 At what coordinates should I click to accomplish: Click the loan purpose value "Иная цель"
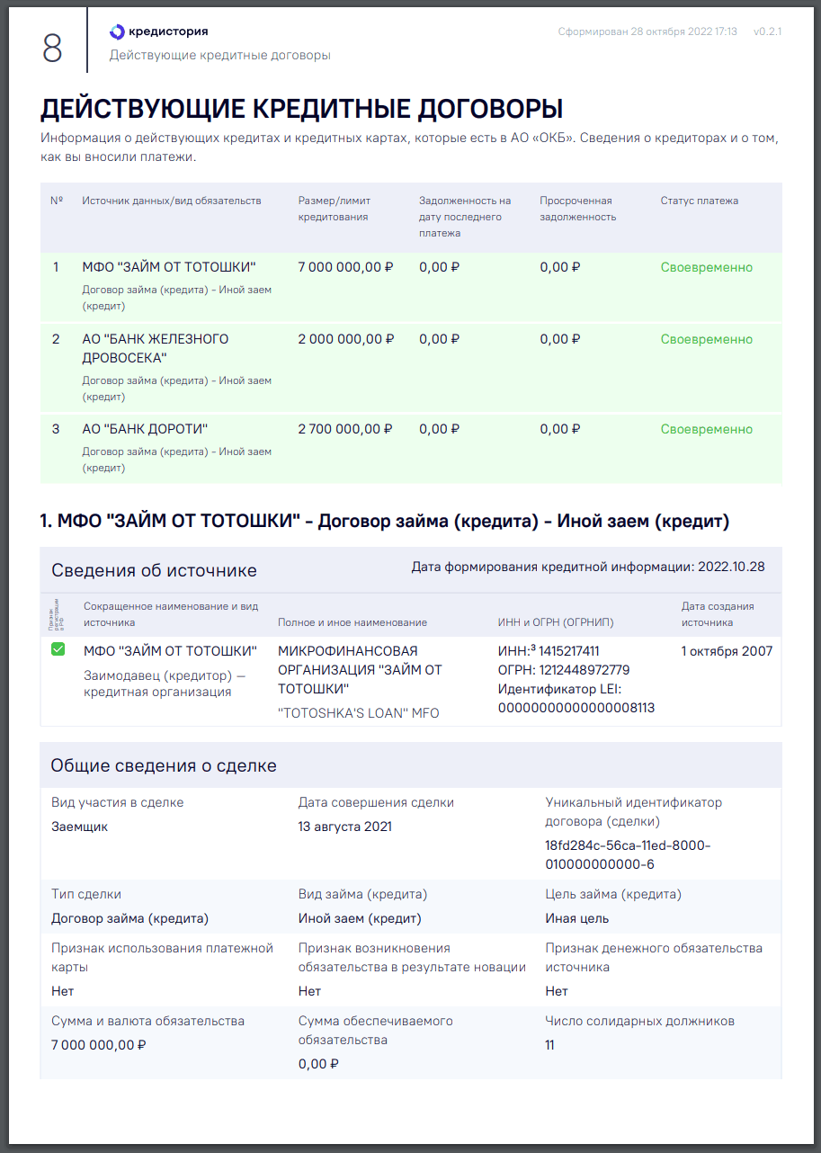[577, 918]
